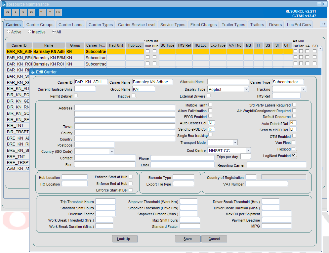Select the BIR_TNT carrier row

click(18, 126)
